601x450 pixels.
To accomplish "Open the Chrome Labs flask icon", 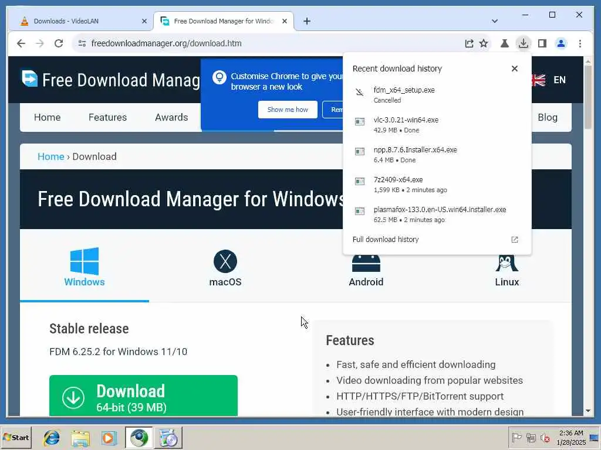I will pos(505,43).
